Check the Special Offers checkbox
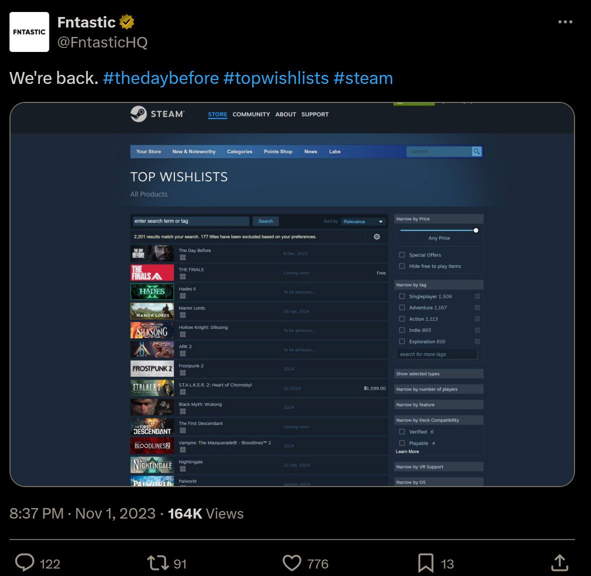The height and width of the screenshot is (576, 591). pos(402,255)
